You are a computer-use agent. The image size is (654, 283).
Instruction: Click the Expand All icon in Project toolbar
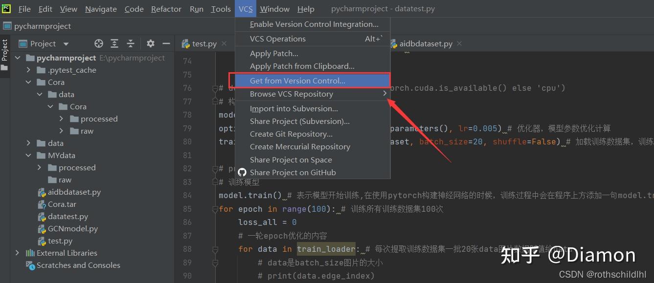[114, 43]
